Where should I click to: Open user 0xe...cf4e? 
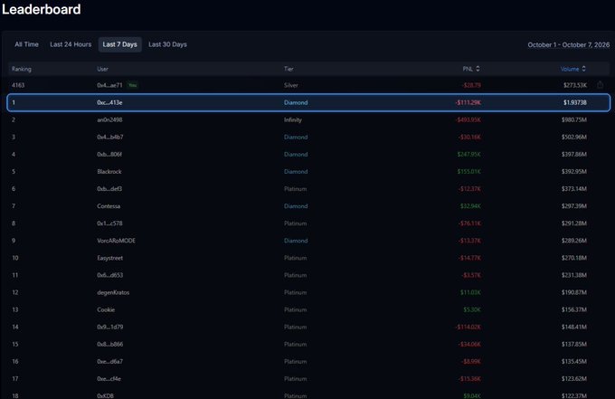pyautogui.click(x=109, y=378)
